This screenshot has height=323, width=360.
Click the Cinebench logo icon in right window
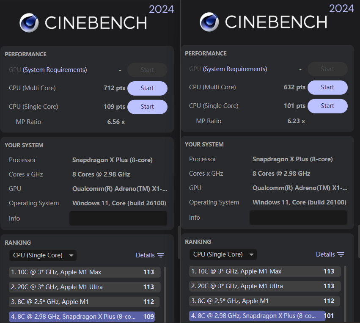point(209,22)
